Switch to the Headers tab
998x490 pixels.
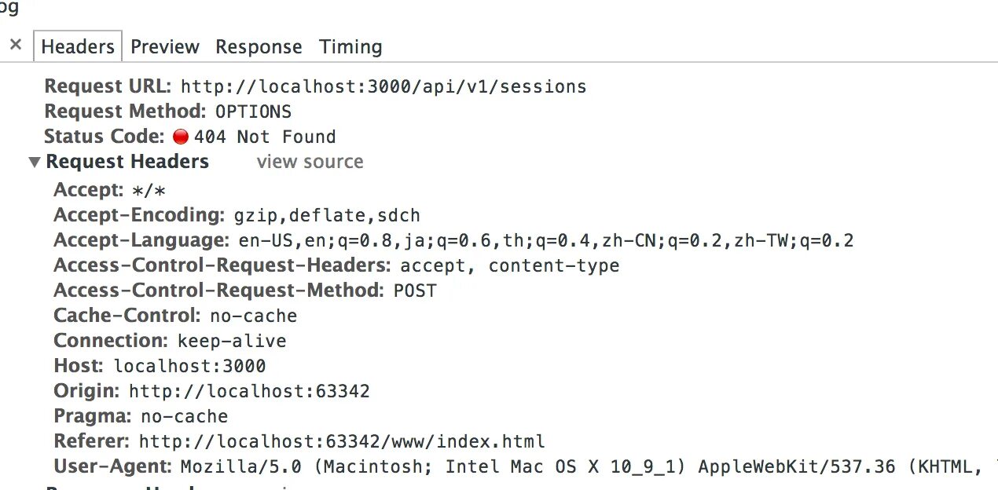click(x=78, y=47)
